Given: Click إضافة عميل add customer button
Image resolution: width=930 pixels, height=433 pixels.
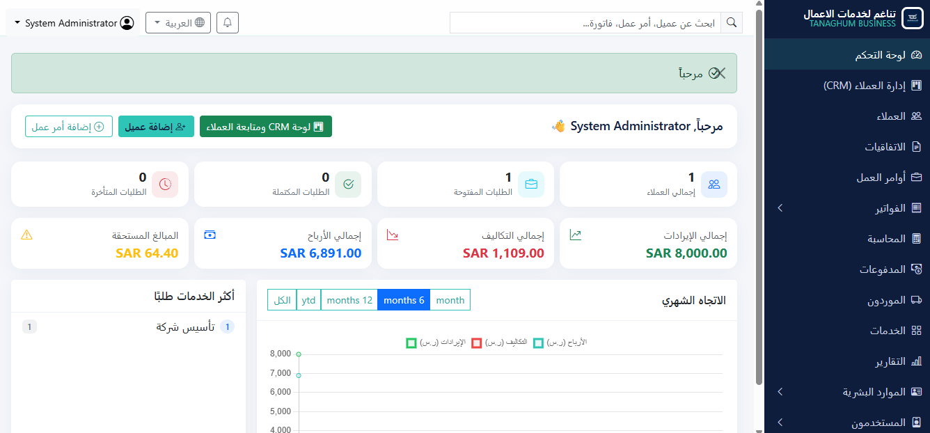Looking at the screenshot, I should click(156, 127).
